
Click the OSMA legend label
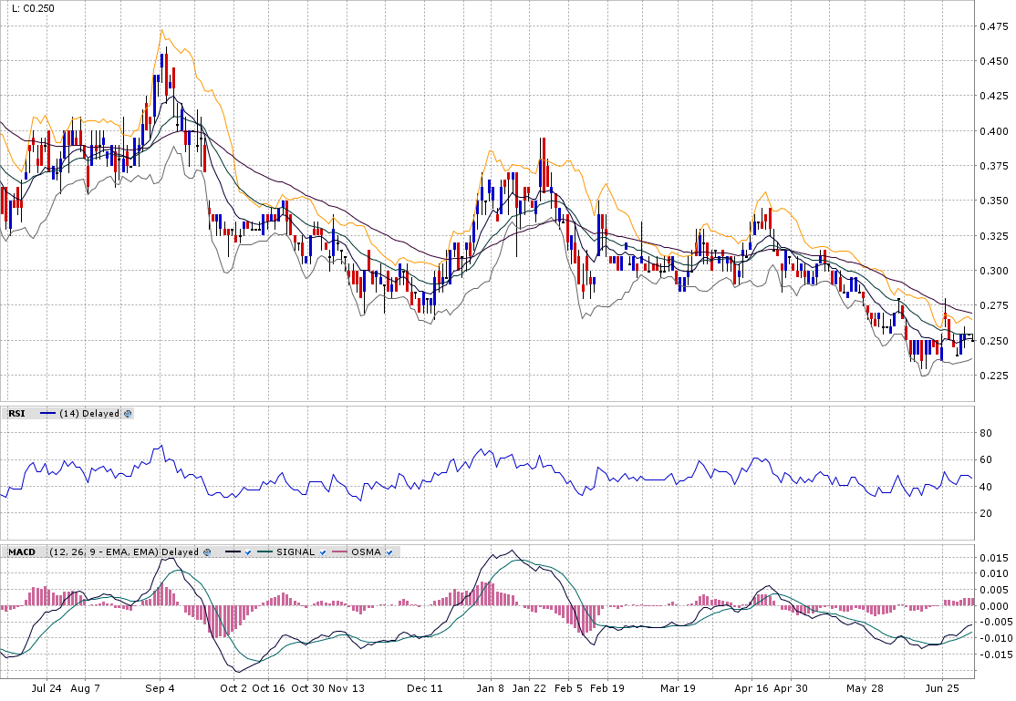pyautogui.click(x=366, y=552)
